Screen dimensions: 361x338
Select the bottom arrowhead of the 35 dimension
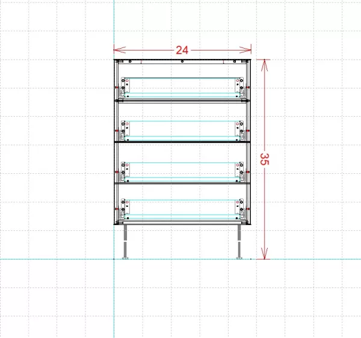tap(264, 256)
